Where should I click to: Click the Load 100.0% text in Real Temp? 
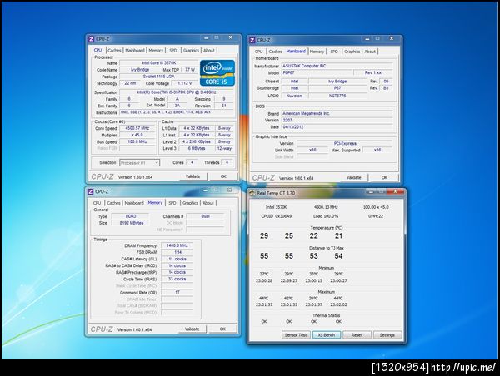coord(326,216)
